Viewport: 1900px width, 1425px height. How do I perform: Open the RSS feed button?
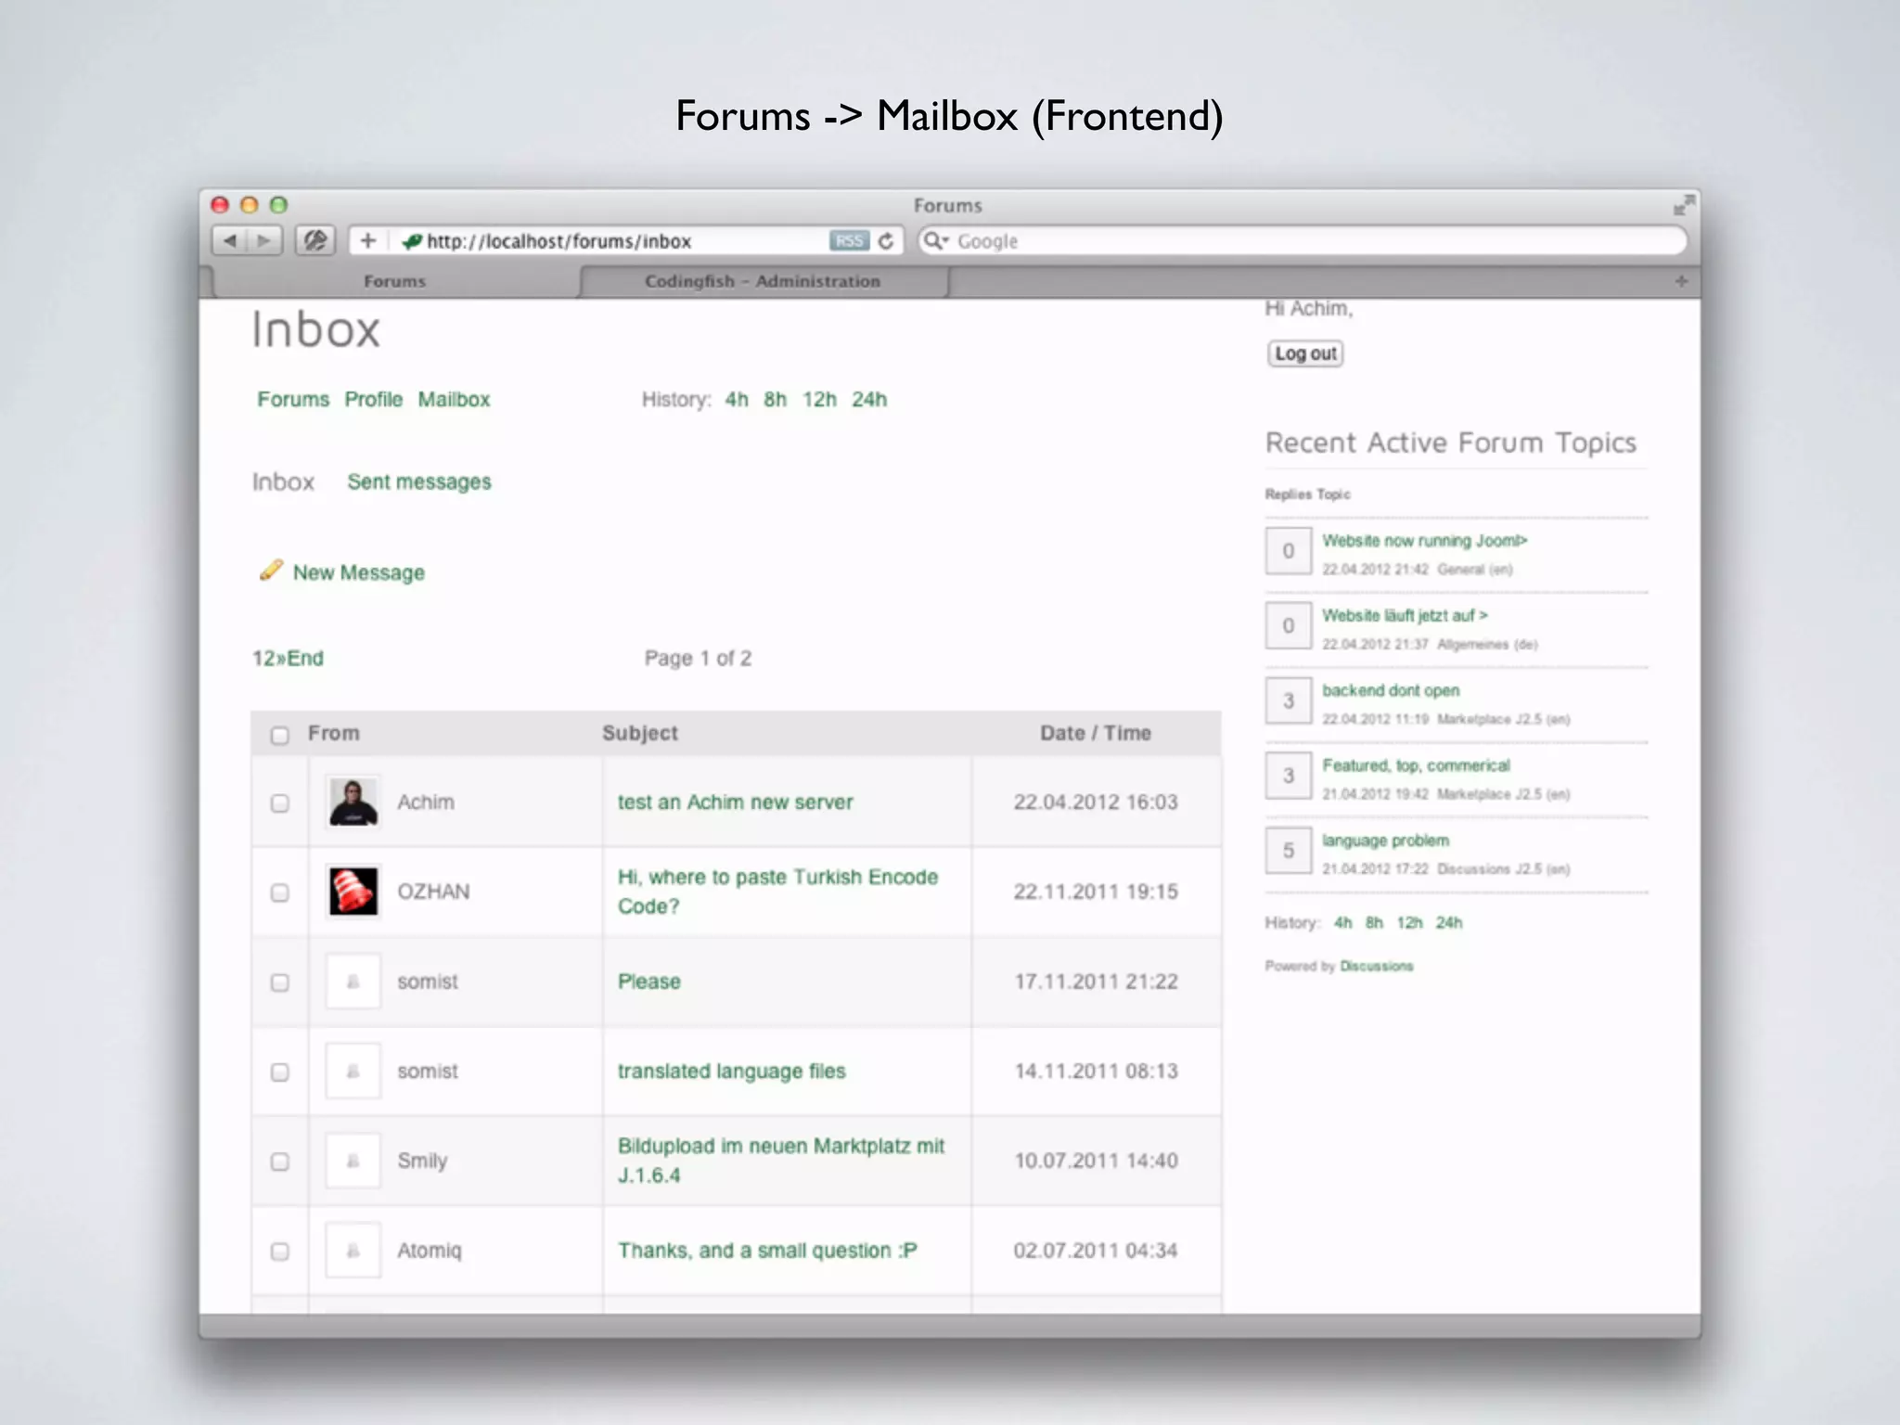(x=849, y=241)
